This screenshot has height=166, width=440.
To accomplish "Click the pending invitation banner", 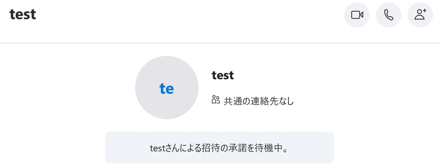I will 219,148.
